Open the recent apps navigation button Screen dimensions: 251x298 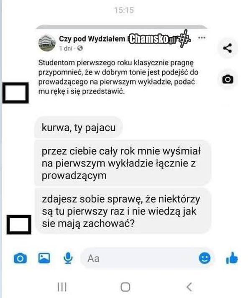[x=62, y=287]
